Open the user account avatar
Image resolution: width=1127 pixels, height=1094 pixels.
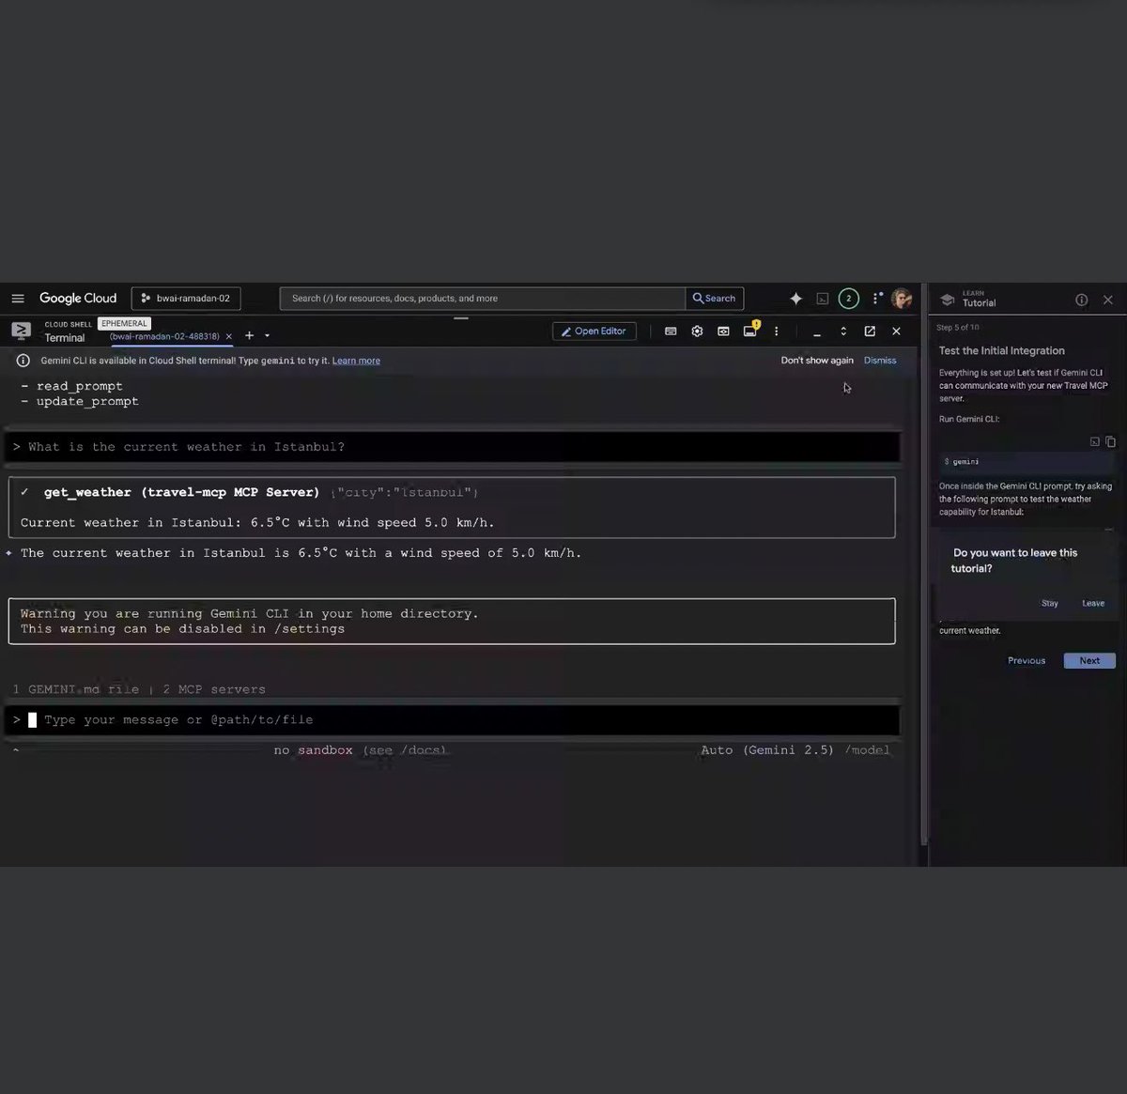click(902, 299)
